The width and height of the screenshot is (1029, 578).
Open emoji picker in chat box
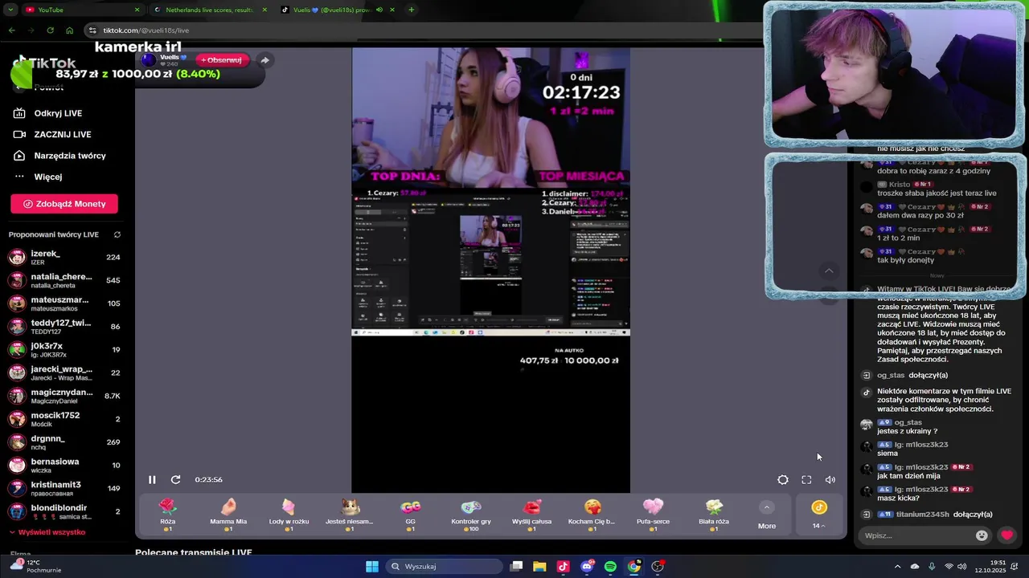pos(982,535)
